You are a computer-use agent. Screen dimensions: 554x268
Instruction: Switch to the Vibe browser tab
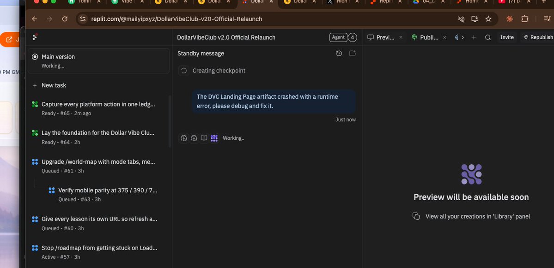124,2
